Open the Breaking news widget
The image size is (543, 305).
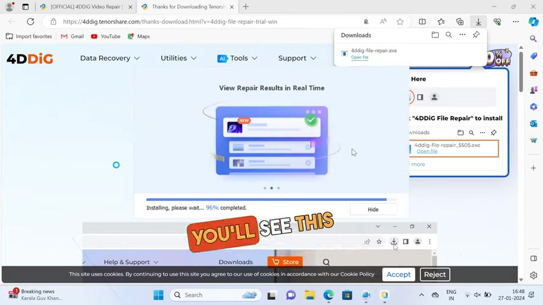36,295
